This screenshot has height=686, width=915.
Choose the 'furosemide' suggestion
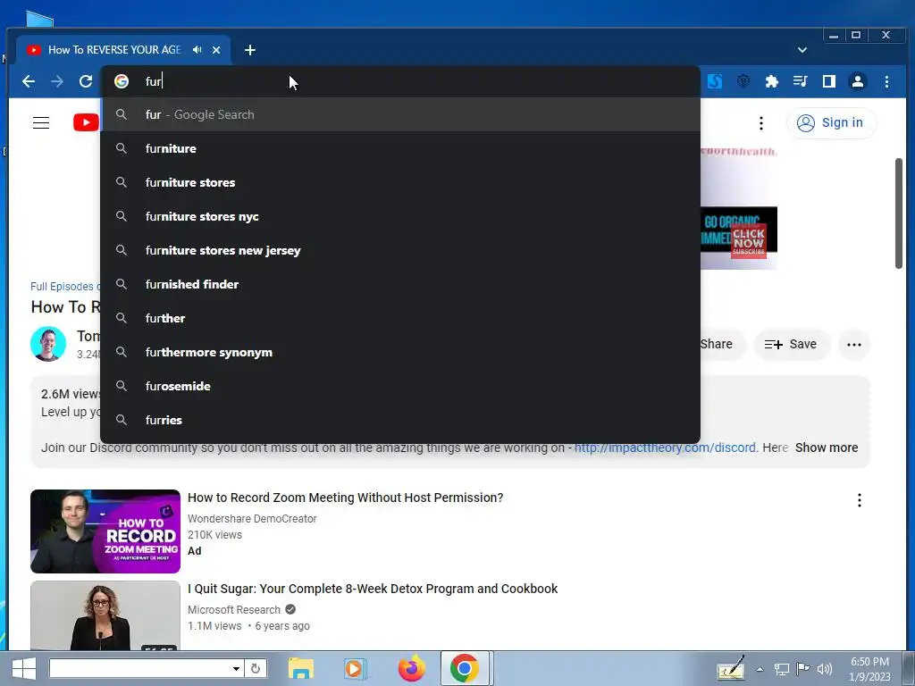[x=400, y=386]
